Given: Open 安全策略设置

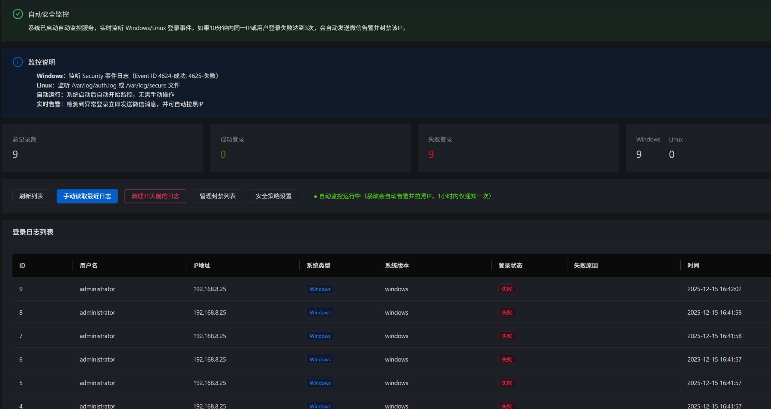Looking at the screenshot, I should 273,196.
